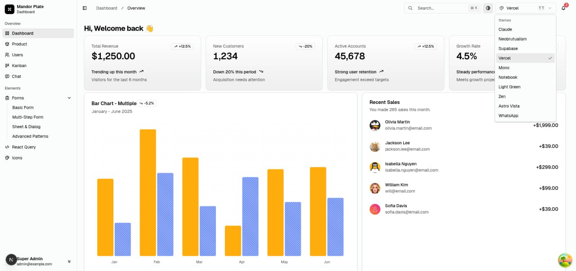The image size is (576, 271).
Task: Click Sofia Davis's avatar
Action: 375,209
